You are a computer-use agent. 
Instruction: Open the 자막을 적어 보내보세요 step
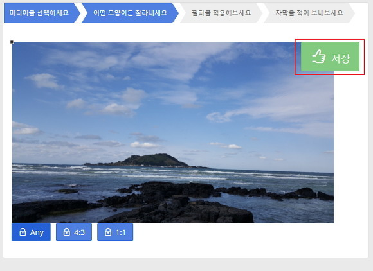tap(309, 13)
